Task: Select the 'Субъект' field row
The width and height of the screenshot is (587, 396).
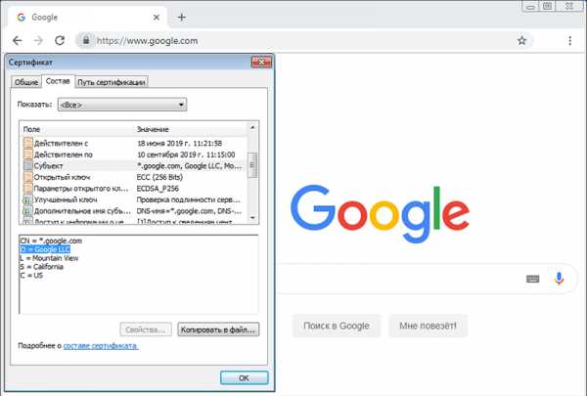Action: tap(133, 166)
